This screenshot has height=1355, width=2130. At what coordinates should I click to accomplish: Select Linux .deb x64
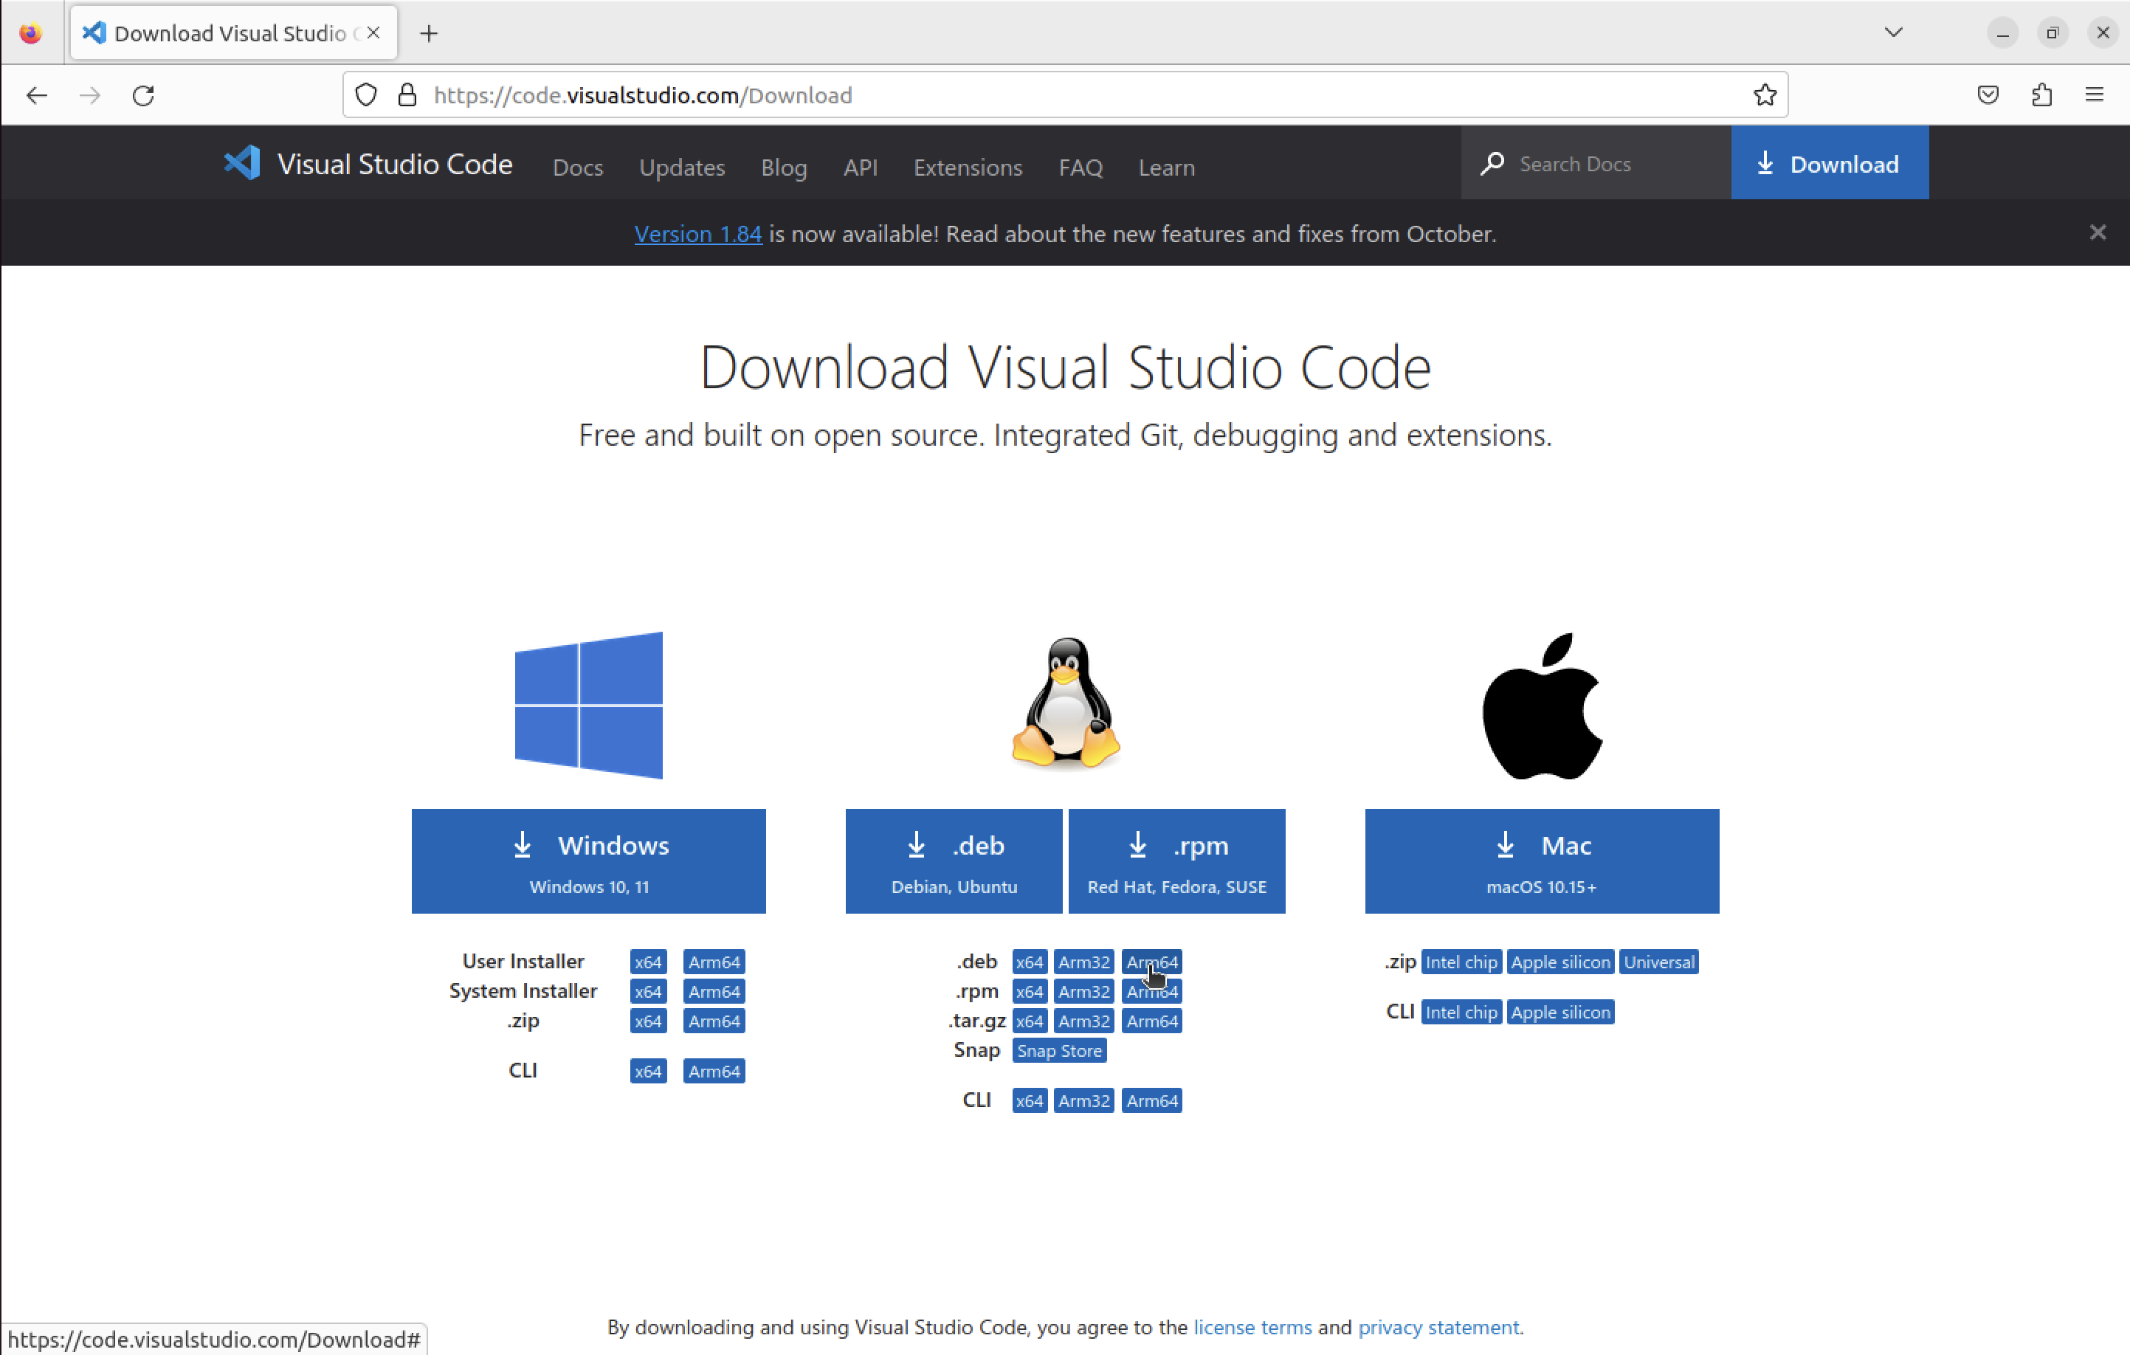[1030, 962]
